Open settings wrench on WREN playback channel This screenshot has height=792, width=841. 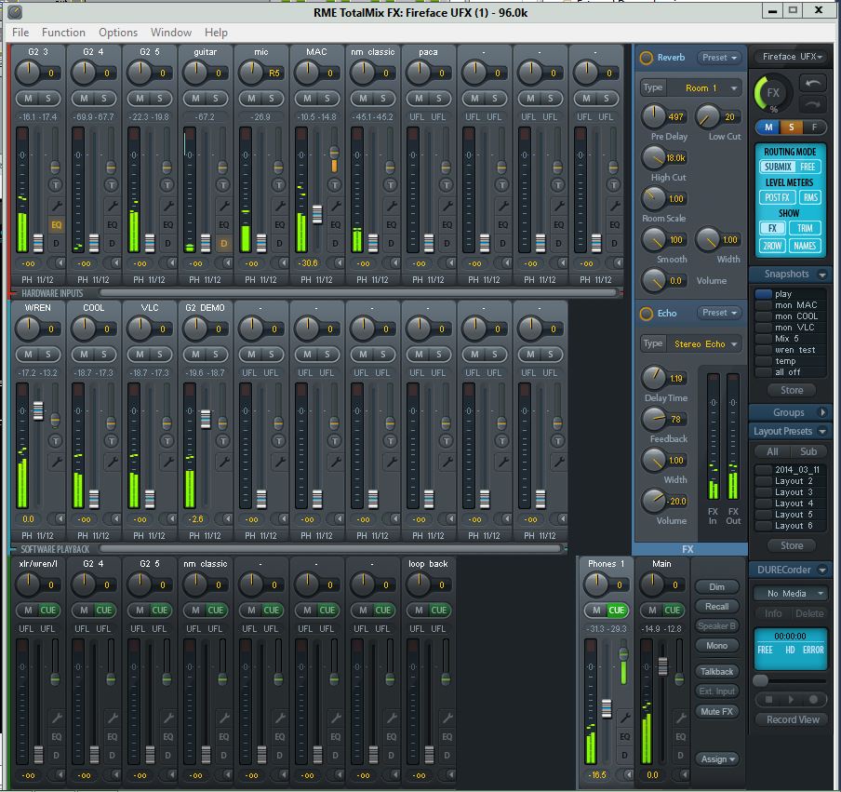click(x=57, y=461)
